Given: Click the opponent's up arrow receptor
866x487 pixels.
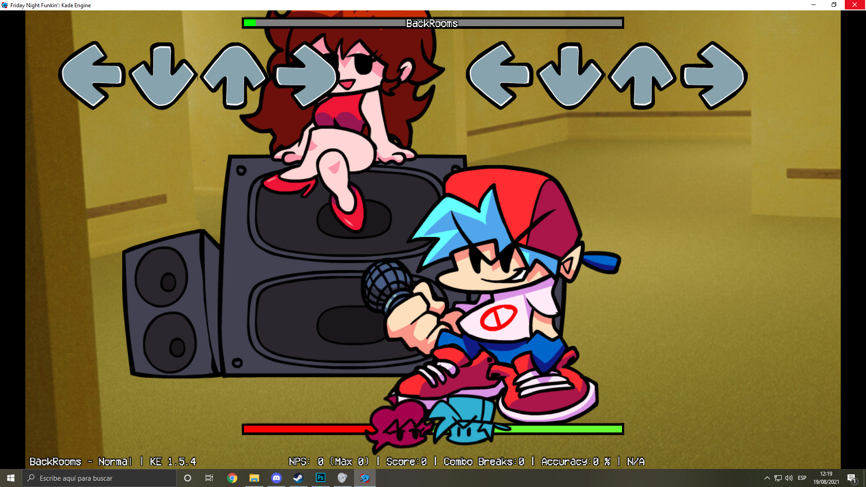Looking at the screenshot, I should pyautogui.click(x=234, y=75).
